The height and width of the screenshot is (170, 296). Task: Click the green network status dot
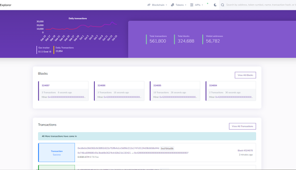[x=208, y=3]
